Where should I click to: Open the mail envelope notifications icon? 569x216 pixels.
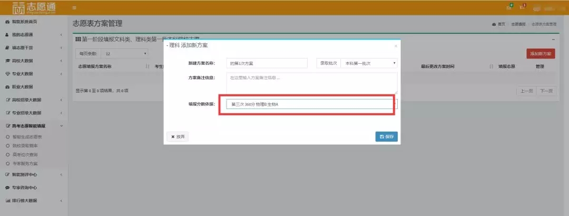pyautogui.click(x=508, y=7)
